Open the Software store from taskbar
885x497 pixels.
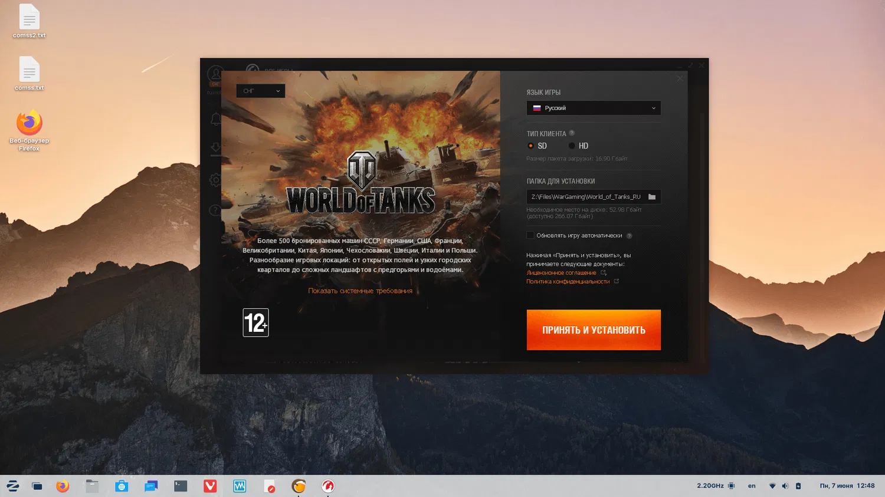tap(122, 486)
